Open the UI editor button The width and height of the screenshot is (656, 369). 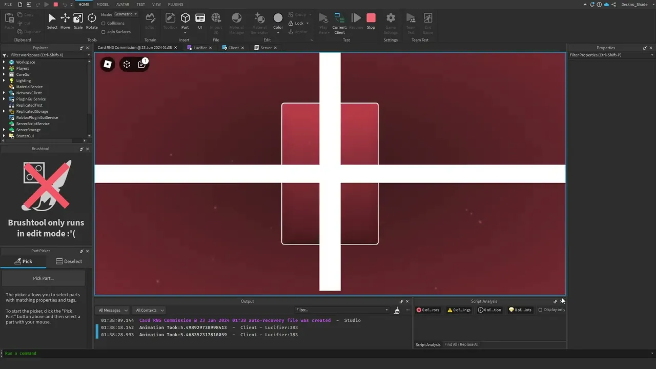point(200,21)
